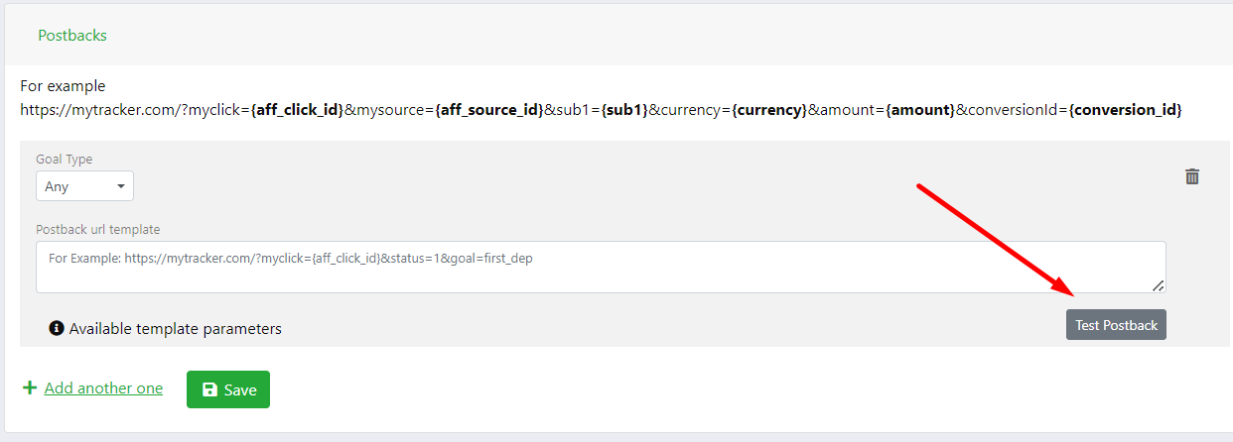Click the Save button label

(x=240, y=389)
